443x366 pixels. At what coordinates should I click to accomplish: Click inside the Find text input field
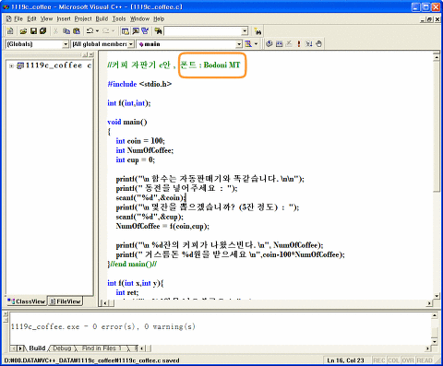pos(203,31)
